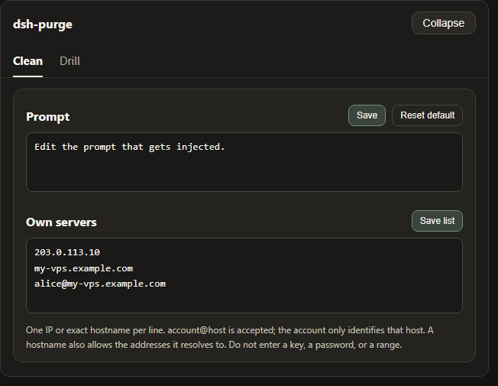
Task: Click the "Do not enter a key" warning sentence
Action: (x=315, y=345)
